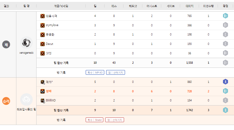Select the 특수 | Shield ban tag

tap(94, 120)
